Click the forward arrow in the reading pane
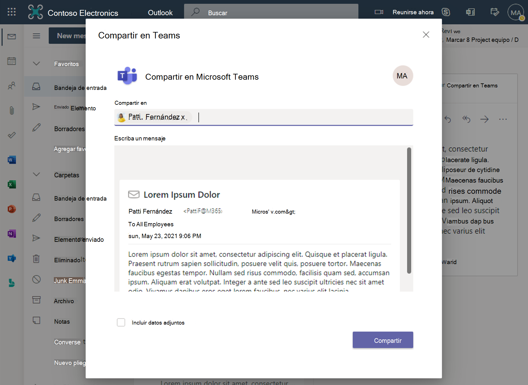The image size is (528, 385). pos(484,119)
